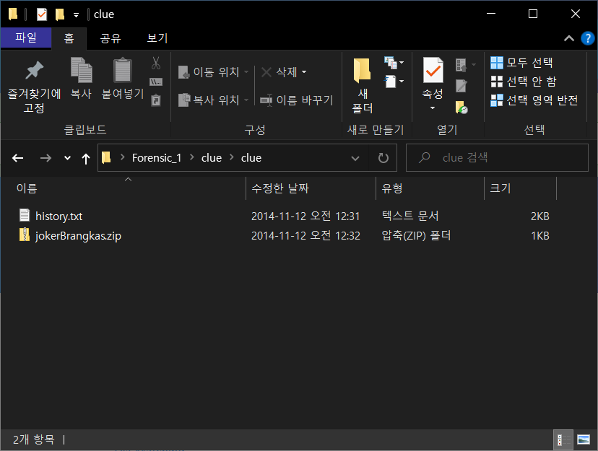The height and width of the screenshot is (451, 598).
Task: Click 선택 영역 반전 (Invert selection)
Action: point(534,100)
